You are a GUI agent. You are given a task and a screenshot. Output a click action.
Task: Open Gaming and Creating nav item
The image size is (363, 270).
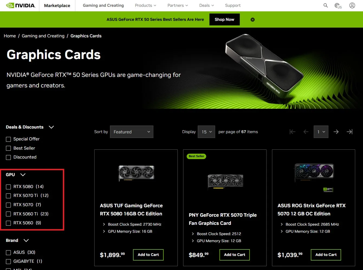103,5
